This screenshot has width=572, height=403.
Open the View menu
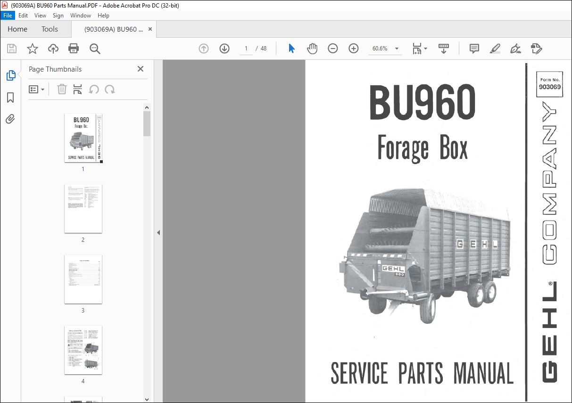coord(40,16)
